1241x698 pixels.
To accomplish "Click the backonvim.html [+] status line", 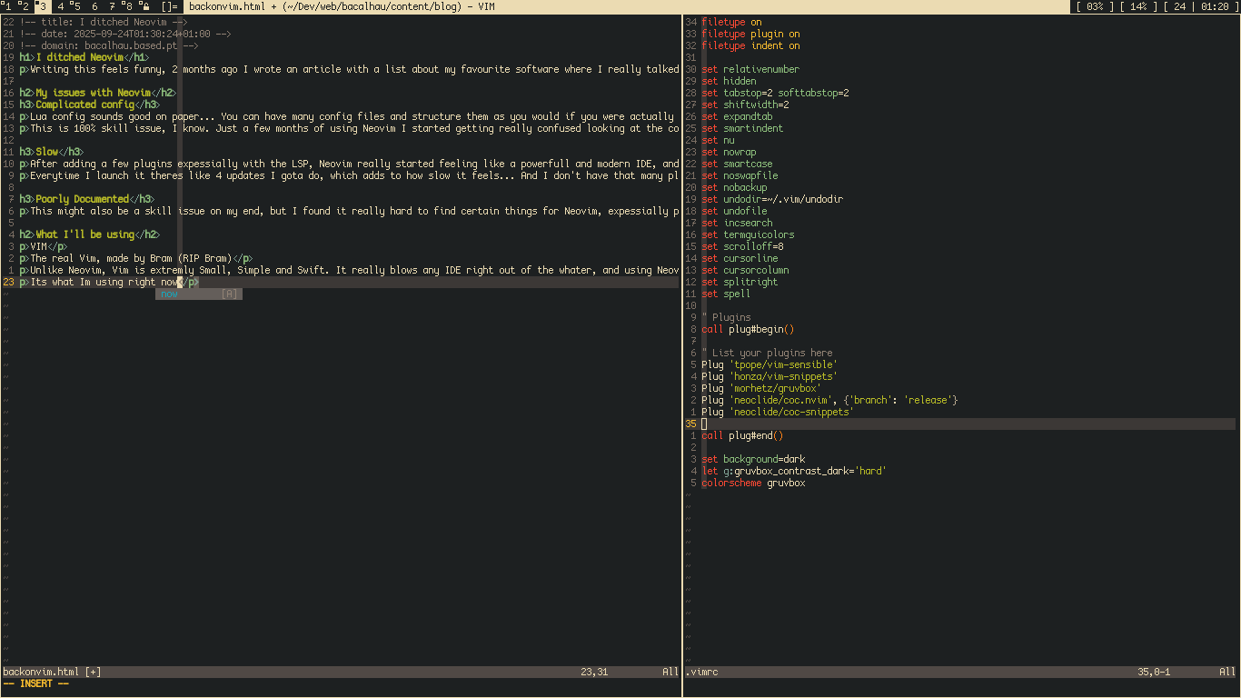I will [52, 673].
